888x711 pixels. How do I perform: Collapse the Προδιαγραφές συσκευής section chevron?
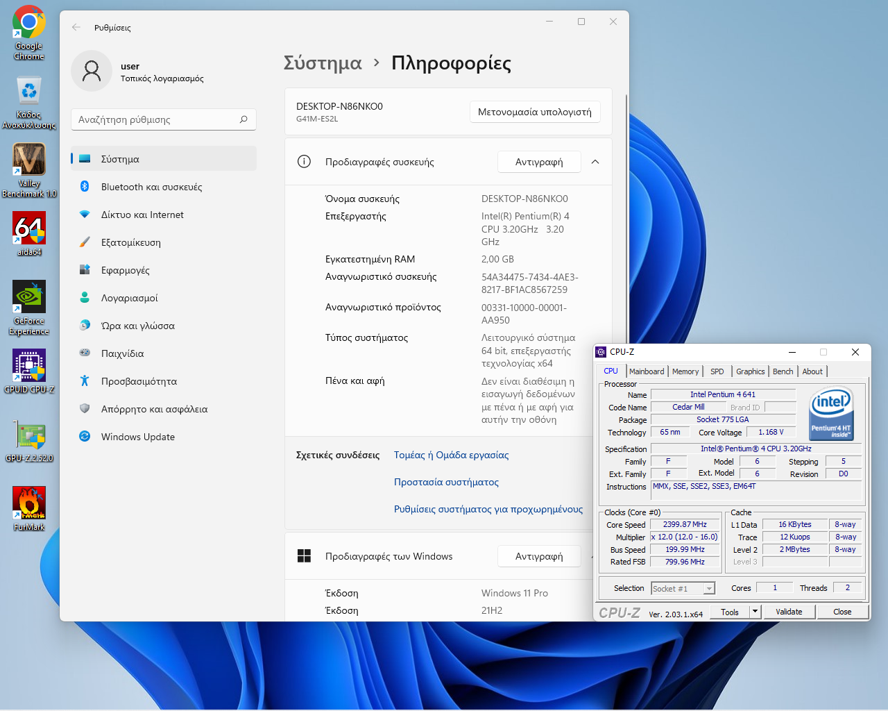point(595,162)
